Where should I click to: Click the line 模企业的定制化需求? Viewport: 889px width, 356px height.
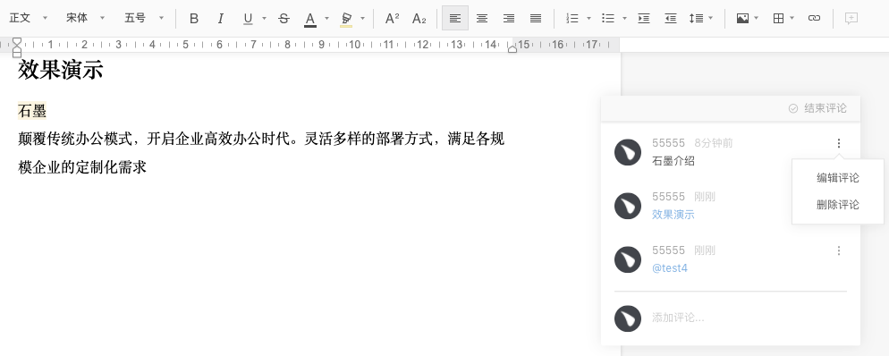click(82, 167)
